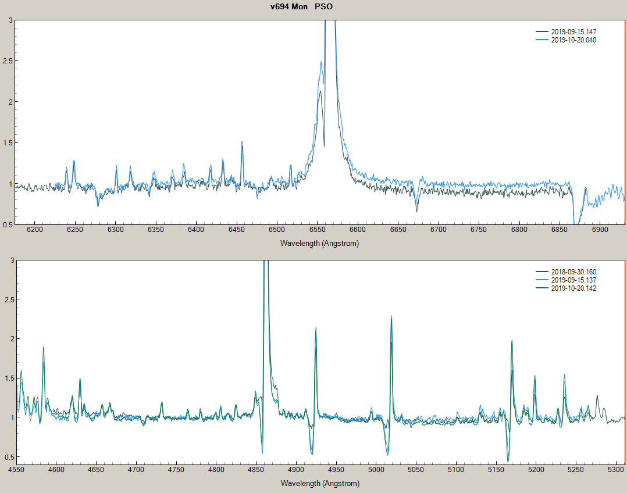The height and width of the screenshot is (493, 627).
Task: Click top plot 'Wavelength (Angstrom)' axis label
Action: [x=319, y=243]
